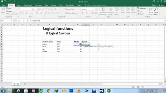Apply Bold formatting
This screenshot has width=166, height=93.
click(21, 13)
